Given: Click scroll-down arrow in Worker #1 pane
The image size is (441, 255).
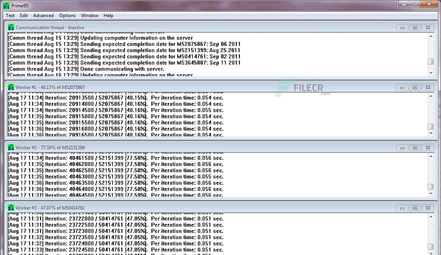Looking at the screenshot, I should pos(430,133).
